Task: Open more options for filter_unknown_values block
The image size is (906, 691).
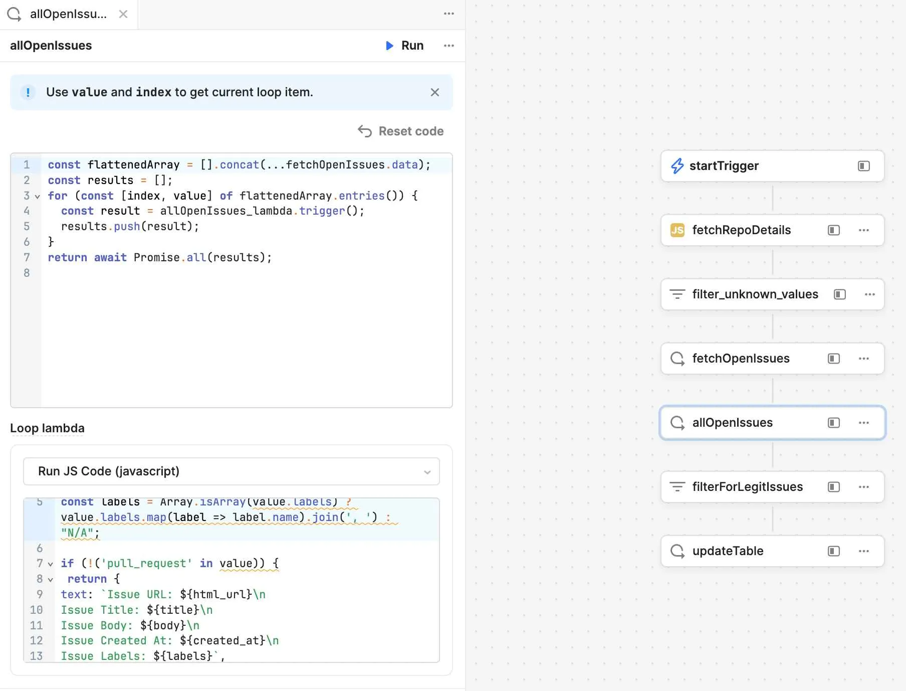Action: pyautogui.click(x=870, y=294)
